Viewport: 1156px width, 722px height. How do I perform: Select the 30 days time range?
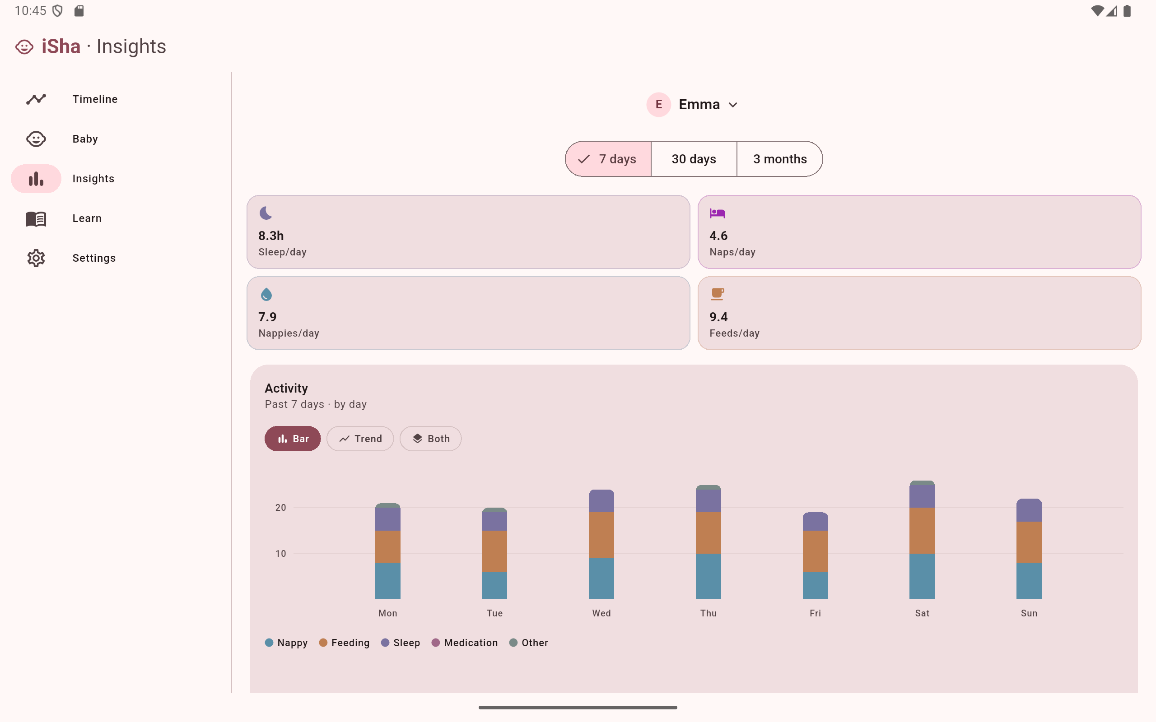click(x=693, y=158)
